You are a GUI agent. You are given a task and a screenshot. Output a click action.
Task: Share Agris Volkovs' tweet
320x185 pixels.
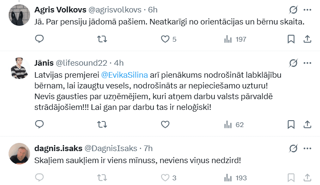pyautogui.click(x=307, y=39)
